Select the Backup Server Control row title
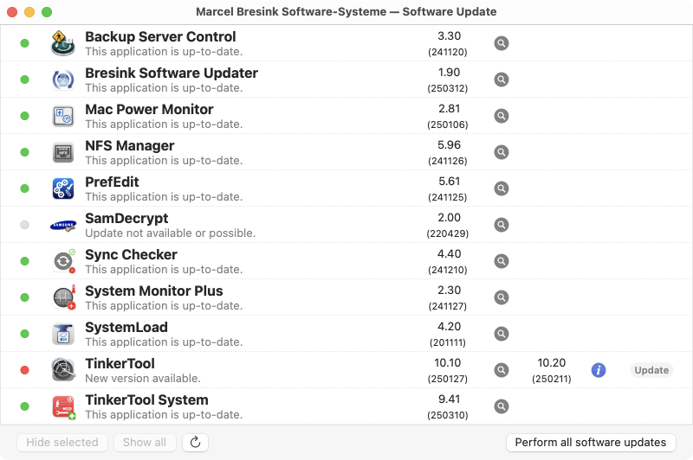 [x=160, y=36]
